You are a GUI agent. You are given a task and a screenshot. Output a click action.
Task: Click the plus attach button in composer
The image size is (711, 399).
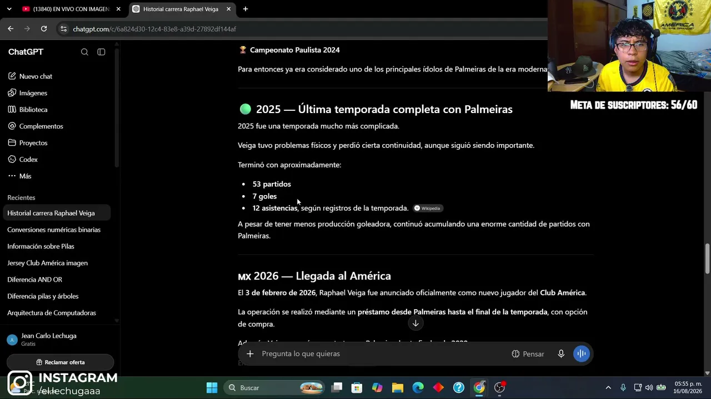pos(250,354)
